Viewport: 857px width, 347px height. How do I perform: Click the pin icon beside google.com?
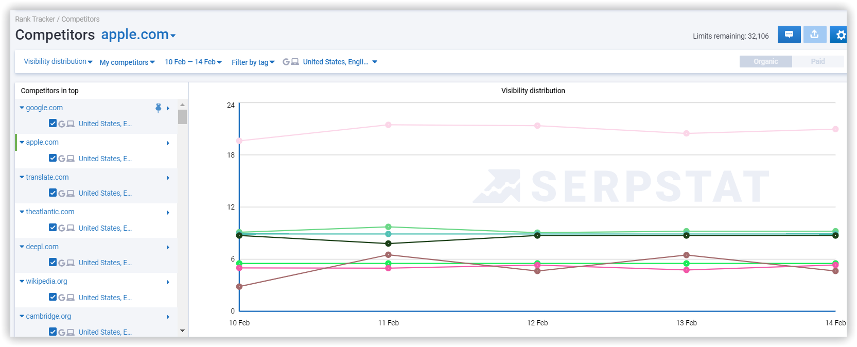pos(159,108)
